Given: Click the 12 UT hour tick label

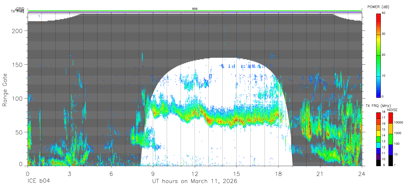Looking at the screenshot, I should pyautogui.click(x=195, y=174).
